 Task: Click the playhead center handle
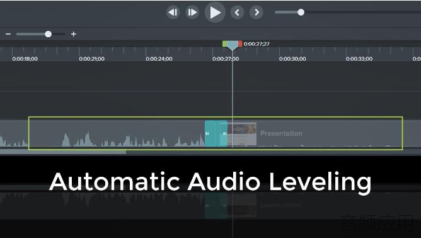click(x=233, y=45)
